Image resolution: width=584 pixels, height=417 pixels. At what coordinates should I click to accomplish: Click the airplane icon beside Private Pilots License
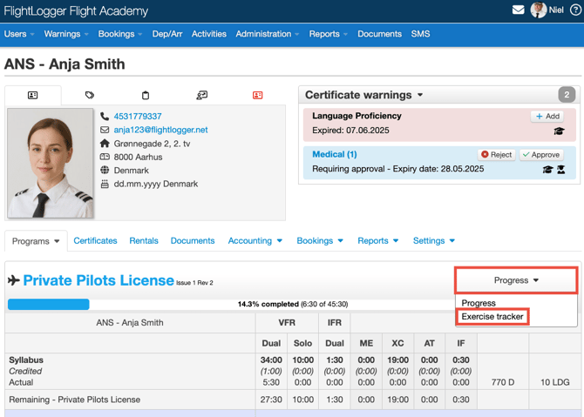pyautogui.click(x=13, y=280)
